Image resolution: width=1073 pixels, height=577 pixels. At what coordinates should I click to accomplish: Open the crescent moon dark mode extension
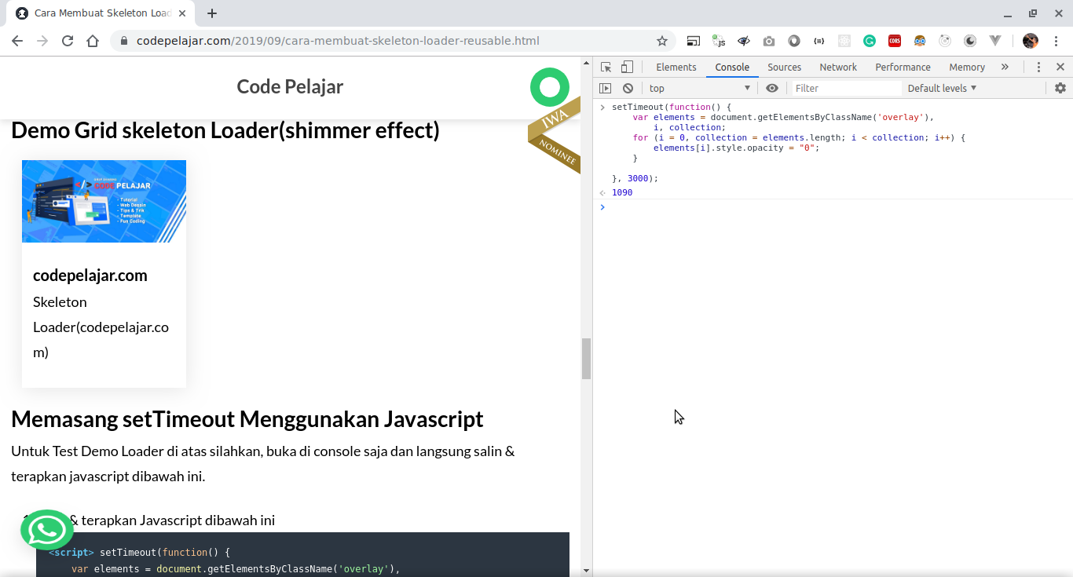click(970, 41)
